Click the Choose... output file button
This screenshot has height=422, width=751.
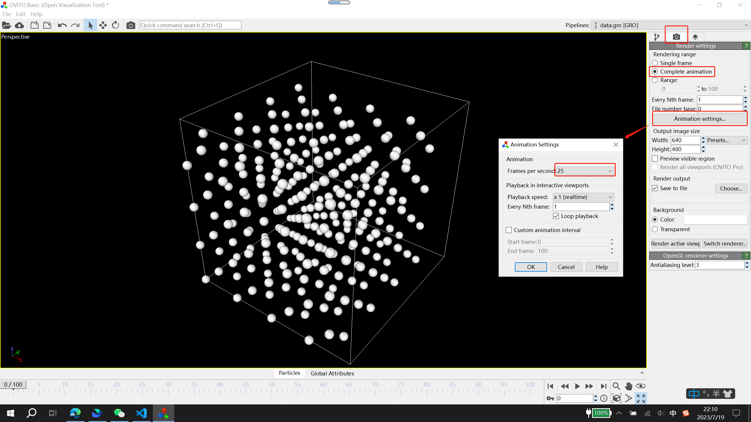point(731,188)
